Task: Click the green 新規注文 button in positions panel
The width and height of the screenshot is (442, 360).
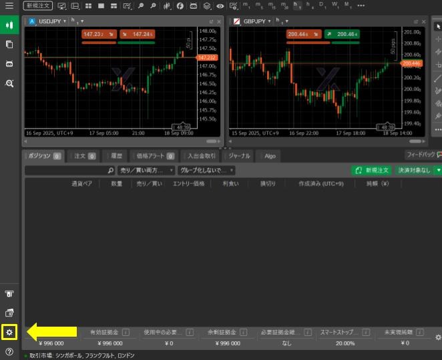Action: pos(371,171)
